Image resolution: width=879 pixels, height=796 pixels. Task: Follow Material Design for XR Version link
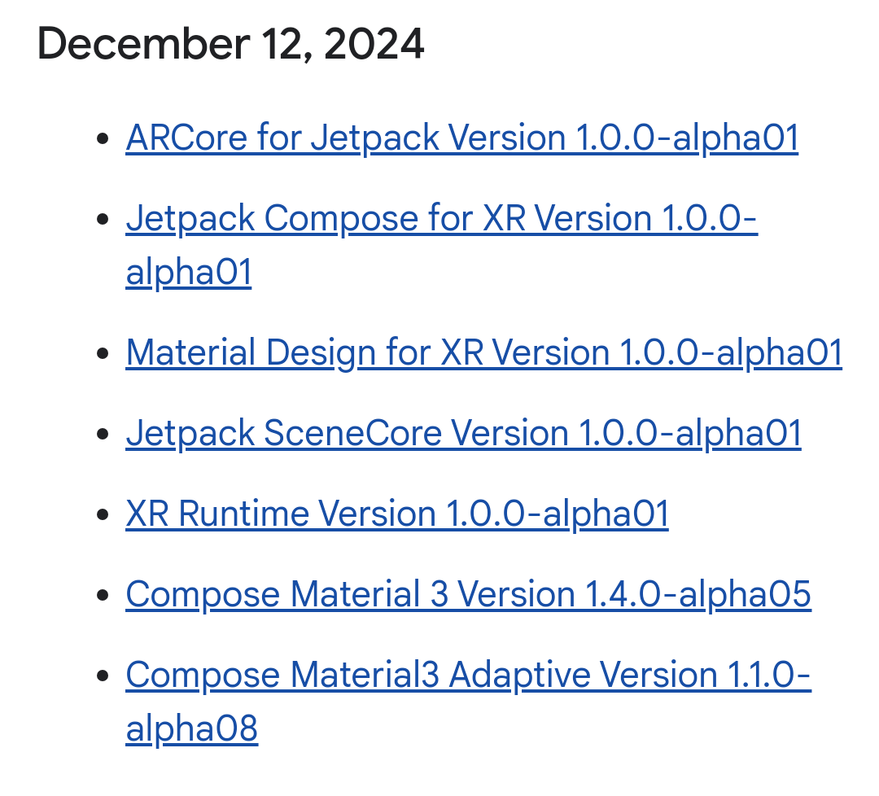pyautogui.click(x=483, y=353)
